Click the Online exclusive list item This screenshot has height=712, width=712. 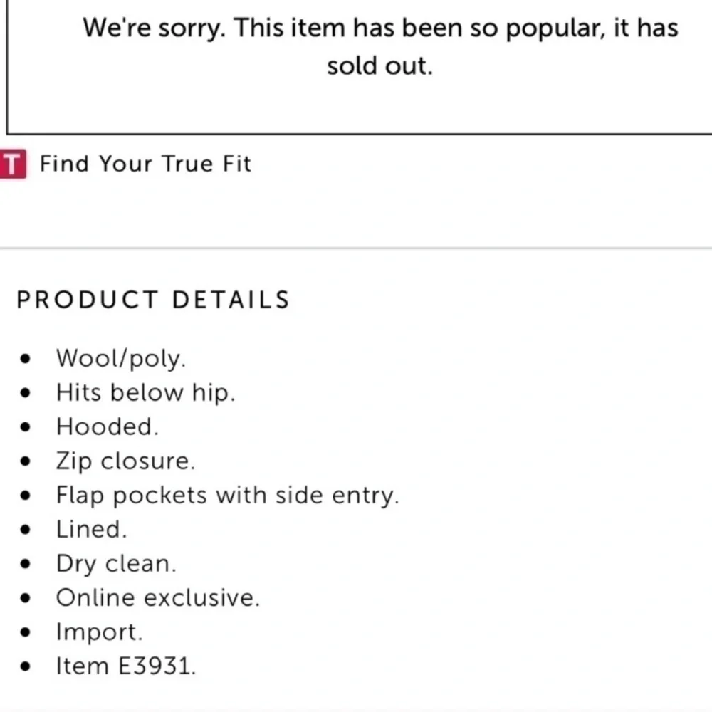coord(158,597)
